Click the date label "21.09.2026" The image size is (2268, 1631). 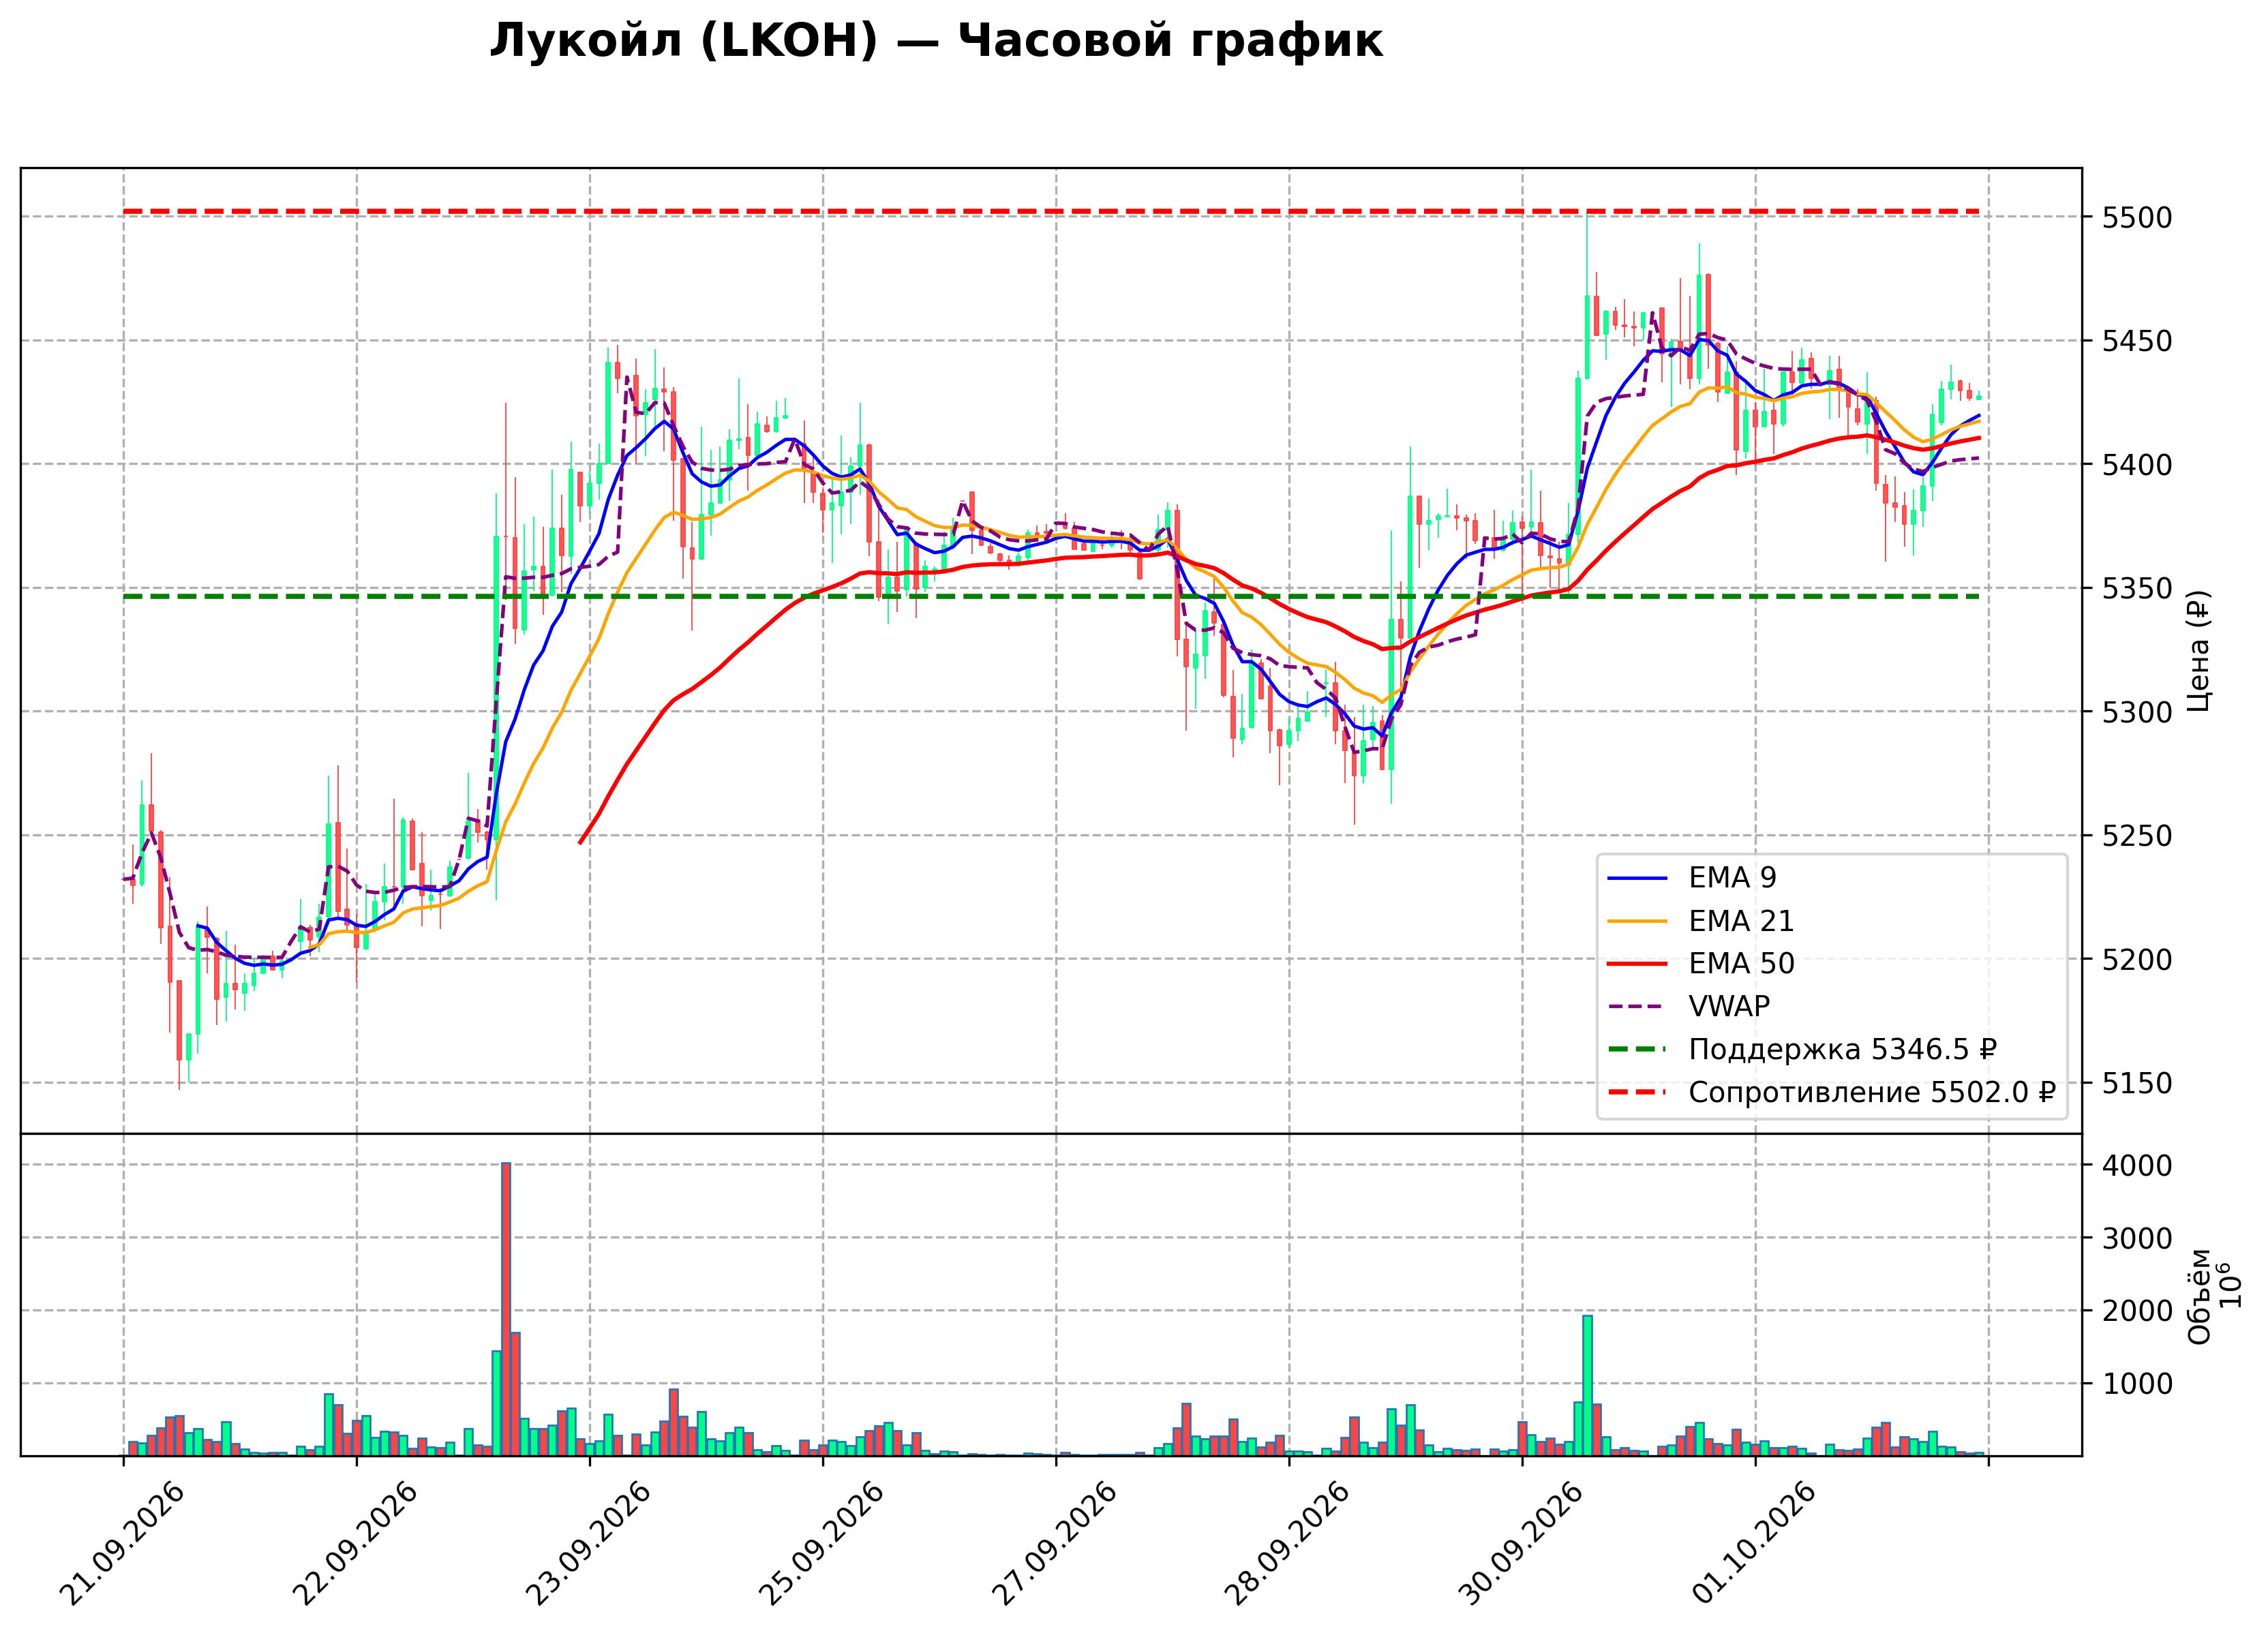[x=122, y=1545]
